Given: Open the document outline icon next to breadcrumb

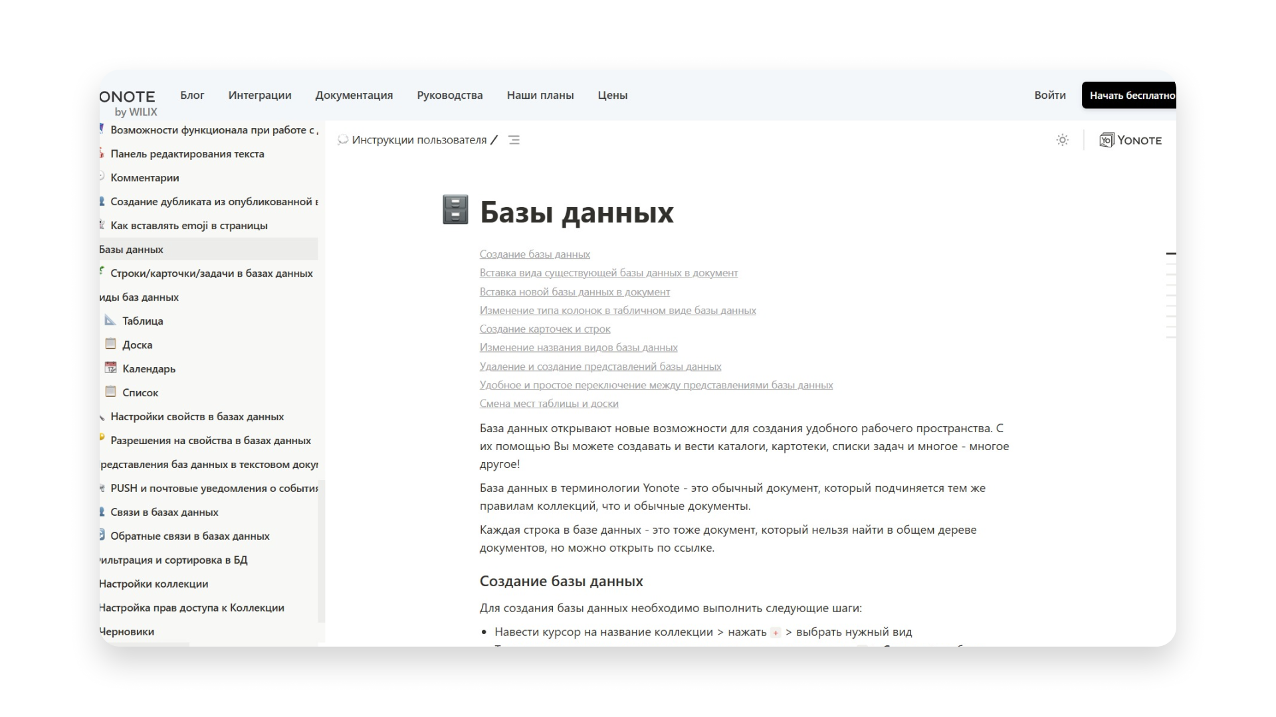Looking at the screenshot, I should 514,140.
